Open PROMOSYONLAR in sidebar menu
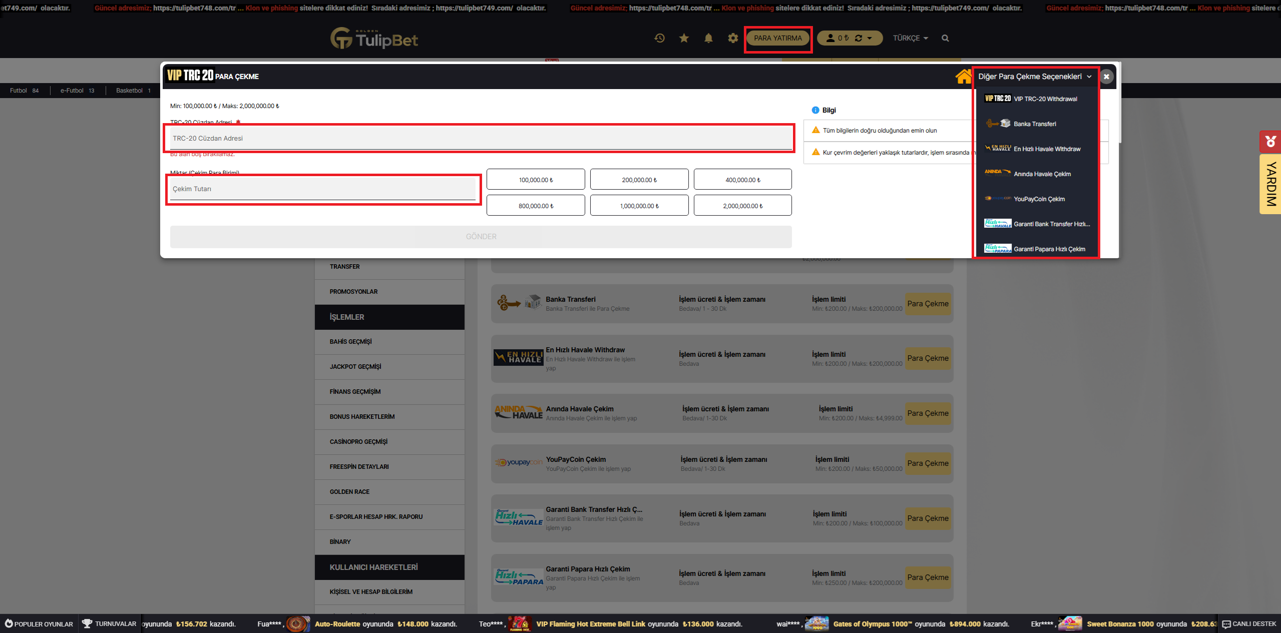 (x=389, y=292)
